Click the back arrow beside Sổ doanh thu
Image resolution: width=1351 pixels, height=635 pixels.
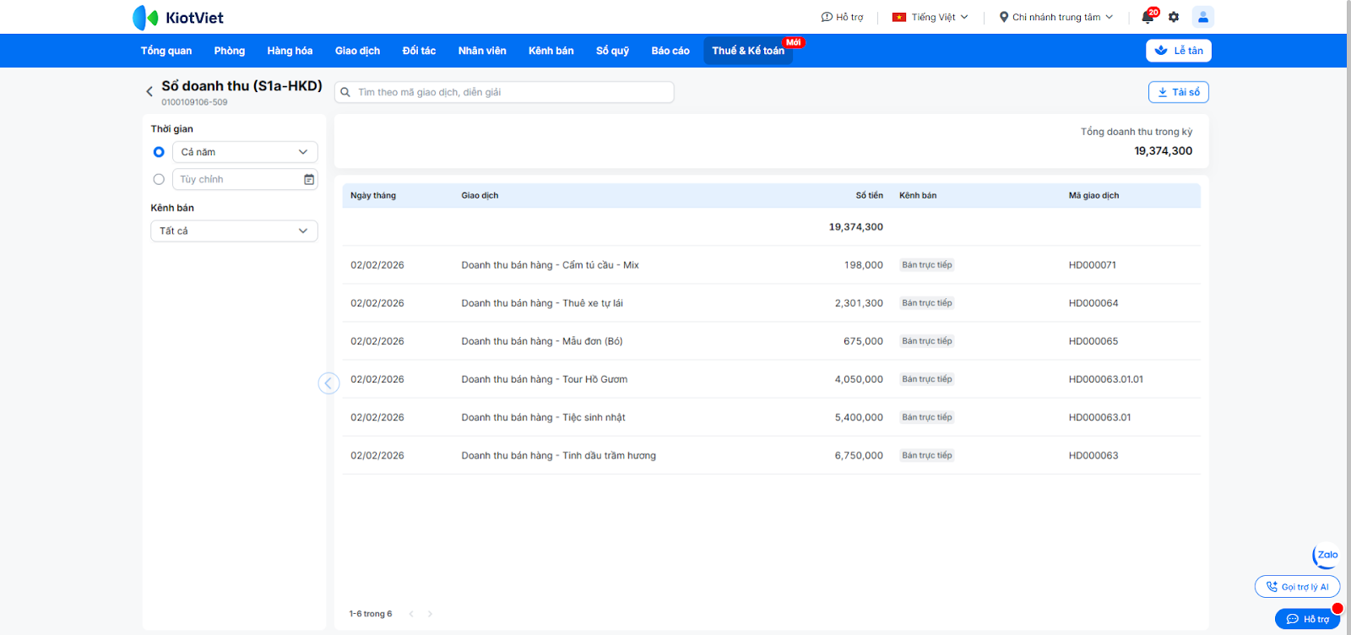(x=149, y=91)
